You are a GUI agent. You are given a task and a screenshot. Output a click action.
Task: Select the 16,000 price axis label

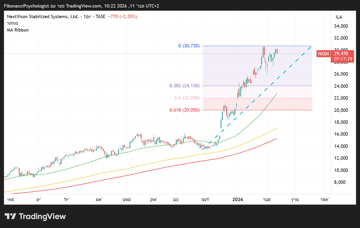point(341,134)
